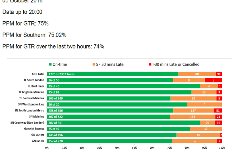Screen dimensions: 236x154
Task: Select the TL South London row label
Action: [x=34, y=80]
